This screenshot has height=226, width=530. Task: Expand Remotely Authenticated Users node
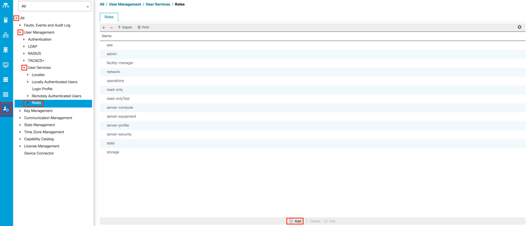(x=28, y=96)
